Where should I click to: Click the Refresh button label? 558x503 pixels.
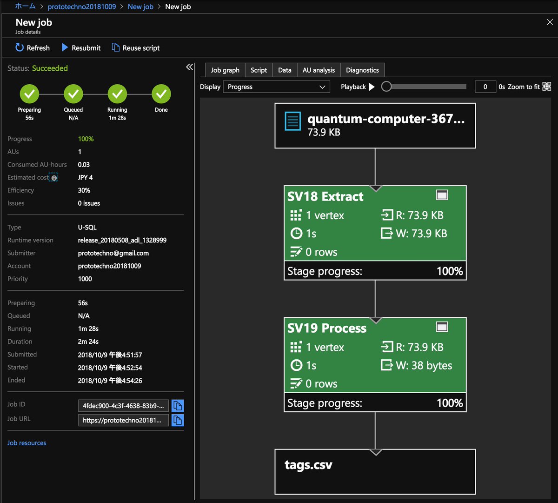point(38,48)
